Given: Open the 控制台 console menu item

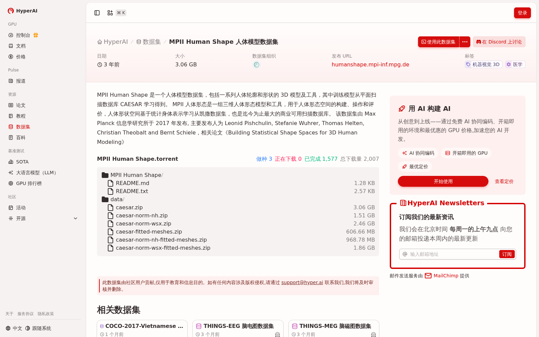Looking at the screenshot, I should pos(23,35).
